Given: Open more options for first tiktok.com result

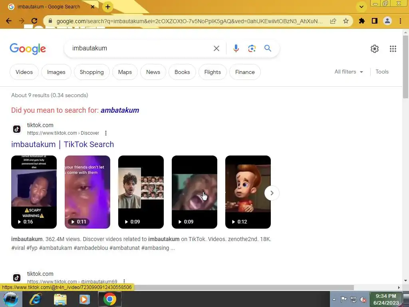Looking at the screenshot, I should pyautogui.click(x=105, y=133).
